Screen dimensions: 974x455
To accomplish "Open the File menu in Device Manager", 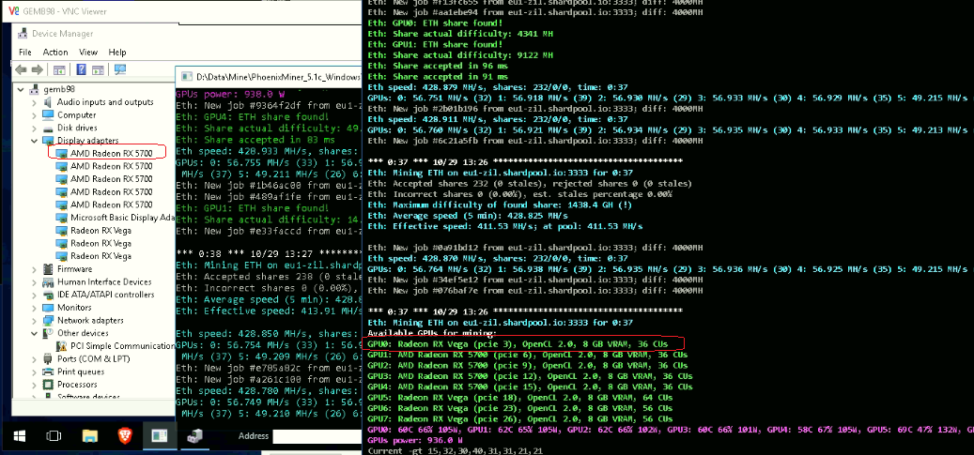I will pos(24,53).
